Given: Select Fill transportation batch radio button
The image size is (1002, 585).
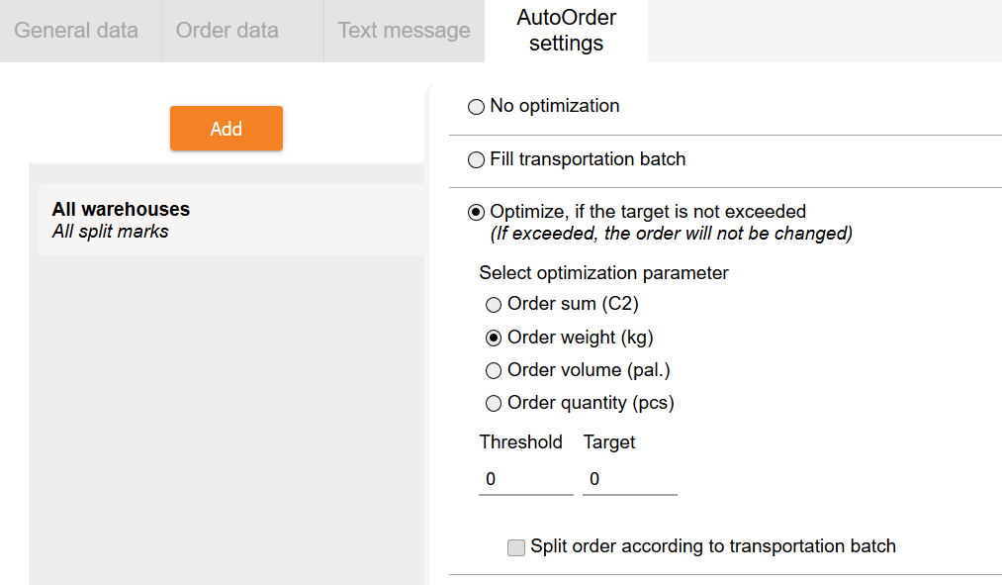Looking at the screenshot, I should pyautogui.click(x=477, y=159).
